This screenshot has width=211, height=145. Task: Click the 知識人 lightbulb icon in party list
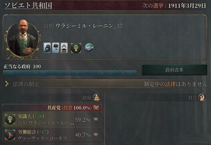pos(10,119)
